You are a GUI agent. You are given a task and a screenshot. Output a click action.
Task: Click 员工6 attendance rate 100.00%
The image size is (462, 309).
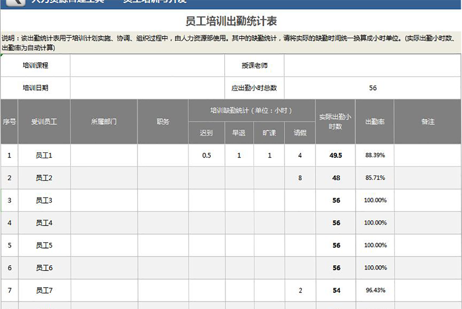(x=375, y=268)
